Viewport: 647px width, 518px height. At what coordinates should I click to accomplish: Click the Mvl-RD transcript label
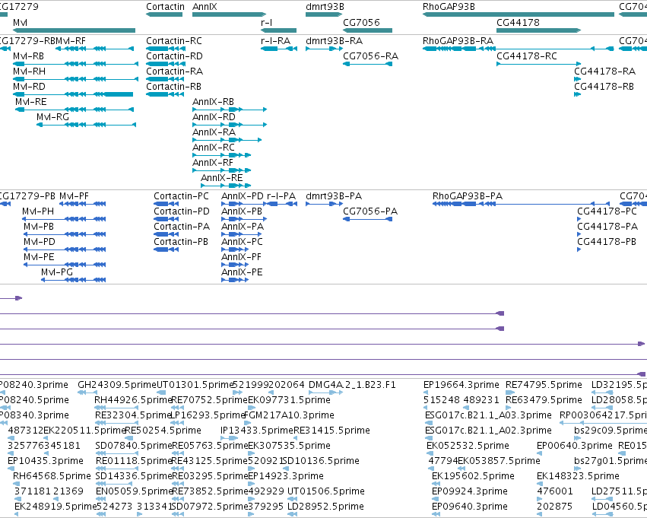pos(29,86)
